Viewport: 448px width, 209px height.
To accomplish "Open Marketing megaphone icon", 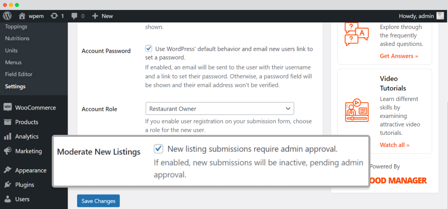I will pyautogui.click(x=7, y=151).
